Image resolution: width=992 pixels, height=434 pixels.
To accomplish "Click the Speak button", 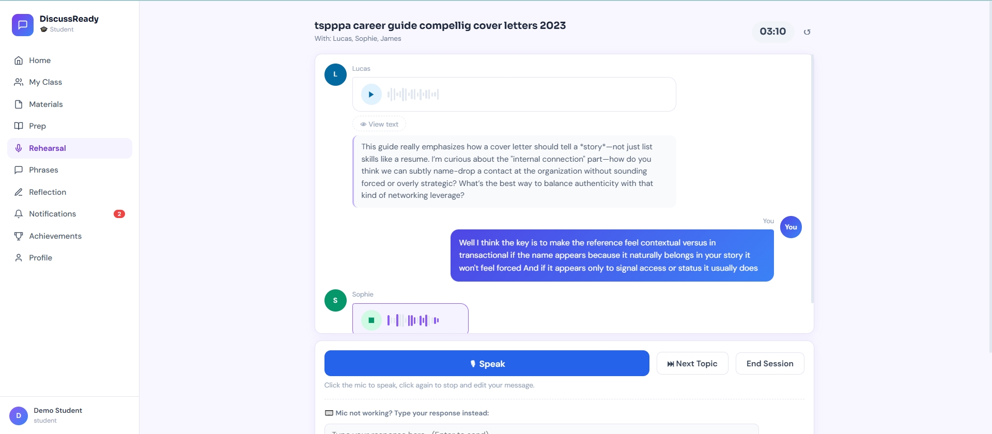I will pos(487,364).
